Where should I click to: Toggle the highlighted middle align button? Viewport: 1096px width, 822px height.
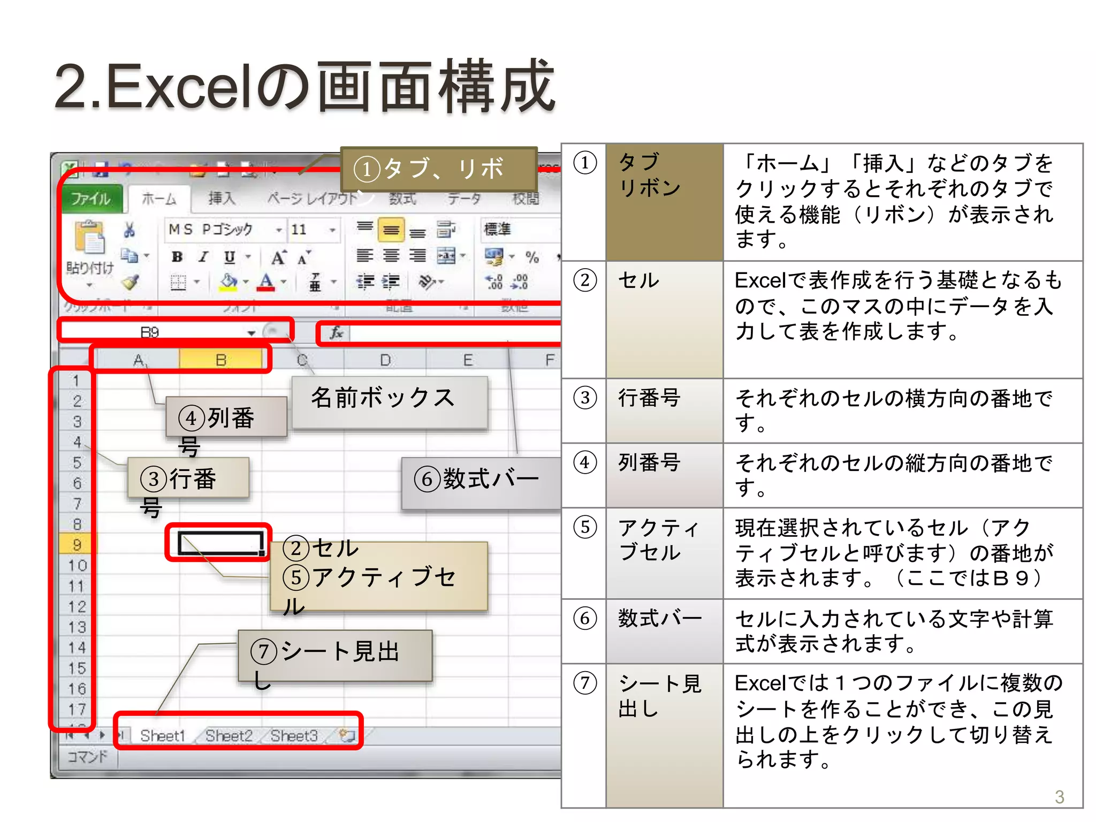(391, 230)
